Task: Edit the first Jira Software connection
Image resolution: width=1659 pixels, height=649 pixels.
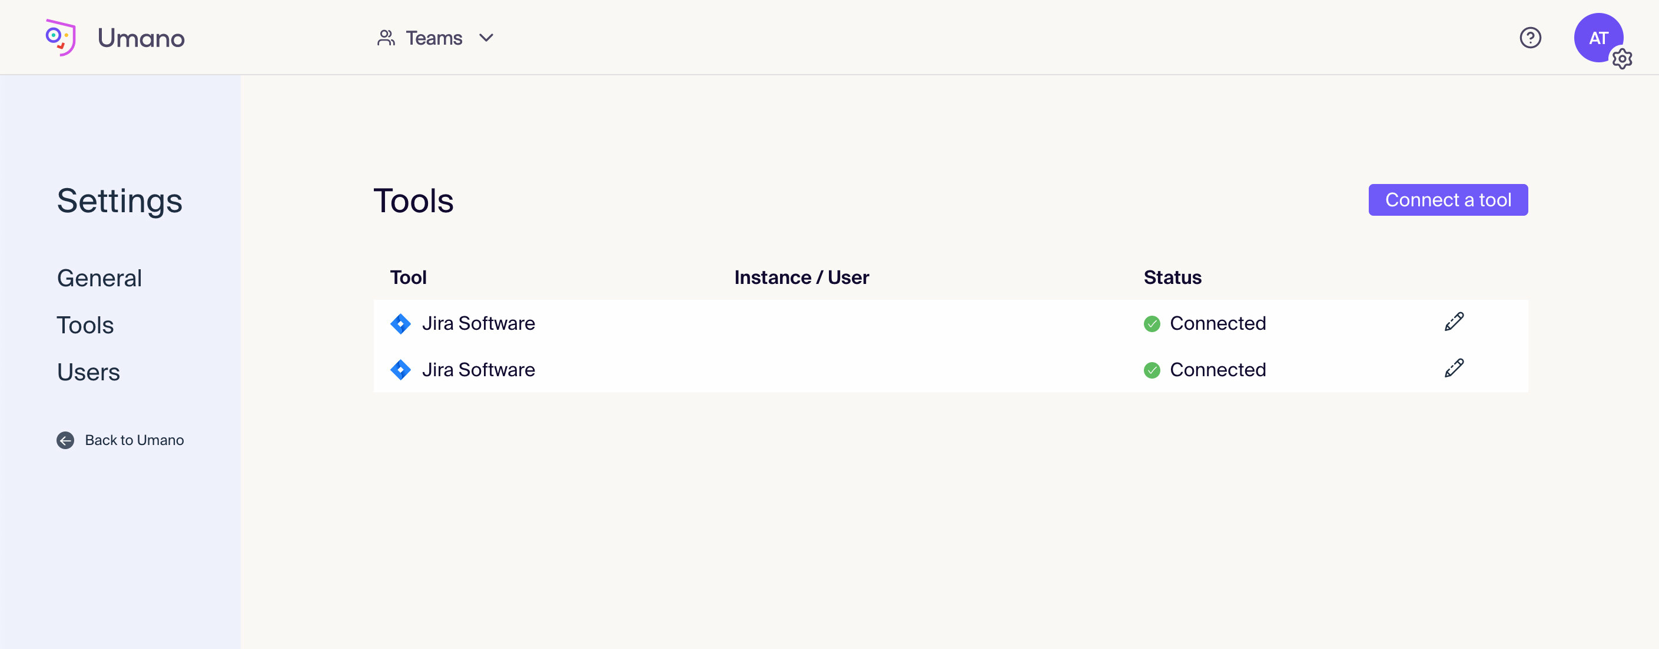Action: click(x=1454, y=322)
